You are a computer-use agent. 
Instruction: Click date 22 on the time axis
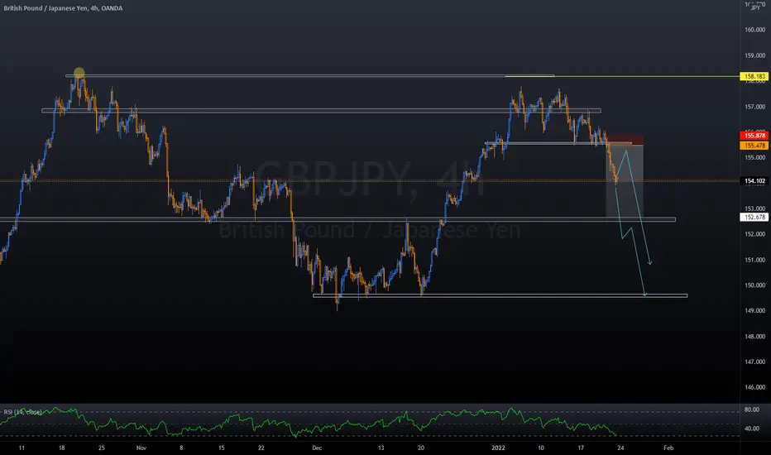coord(261,448)
